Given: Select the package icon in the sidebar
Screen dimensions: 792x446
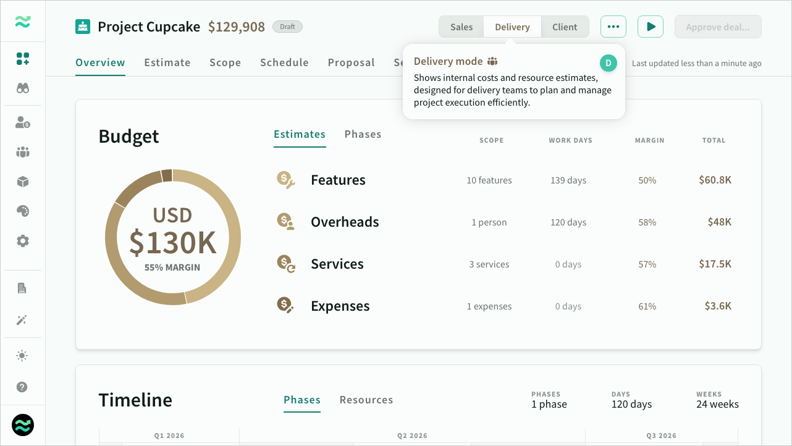Looking at the screenshot, I should [22, 182].
